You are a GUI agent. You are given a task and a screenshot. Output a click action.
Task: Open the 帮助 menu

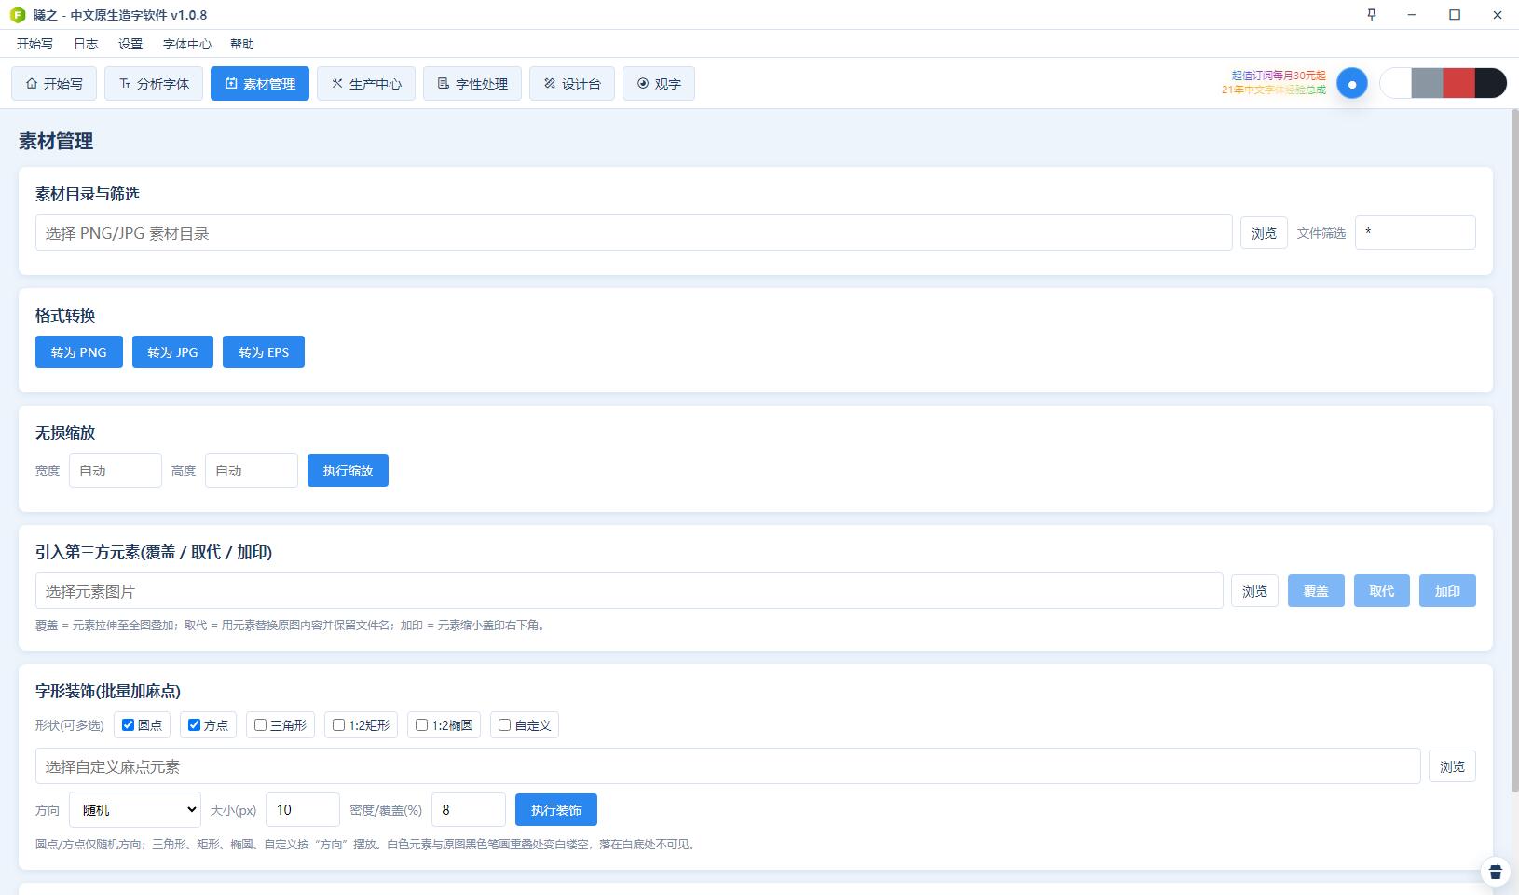coord(242,44)
